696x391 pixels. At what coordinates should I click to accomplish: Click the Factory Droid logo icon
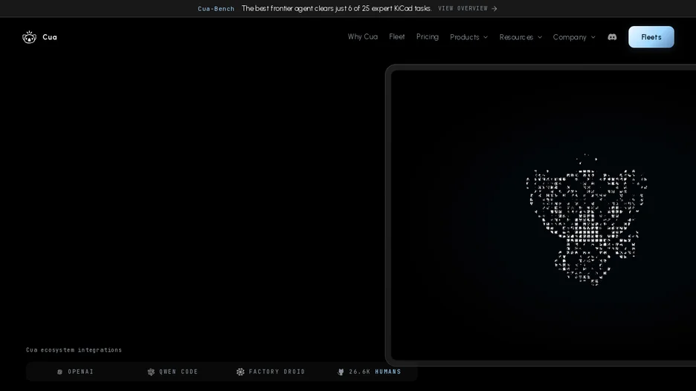click(x=241, y=372)
